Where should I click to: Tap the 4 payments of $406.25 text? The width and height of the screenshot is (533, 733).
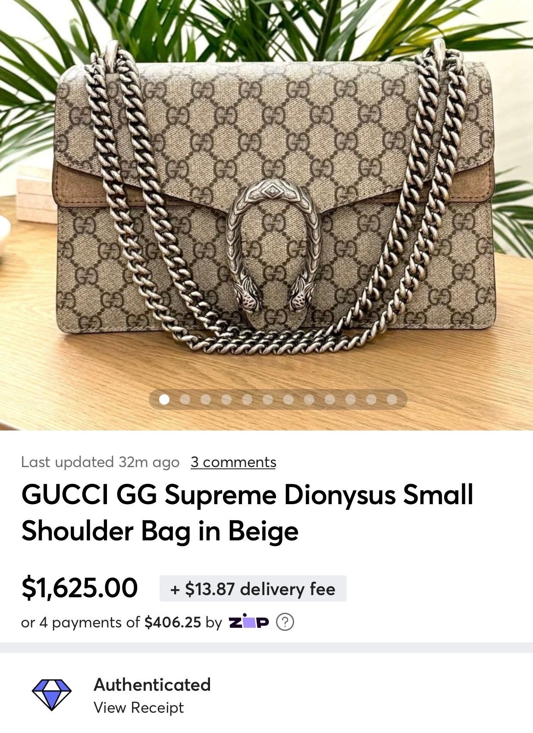click(111, 622)
